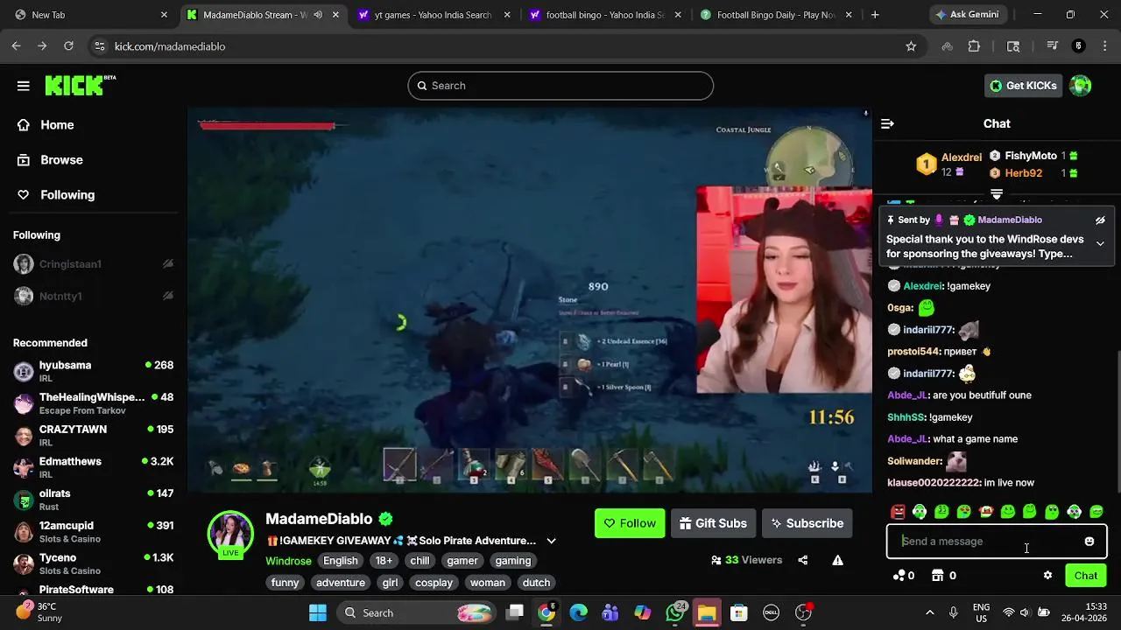Open chat settings gear
1121x630 pixels.
click(1047, 576)
